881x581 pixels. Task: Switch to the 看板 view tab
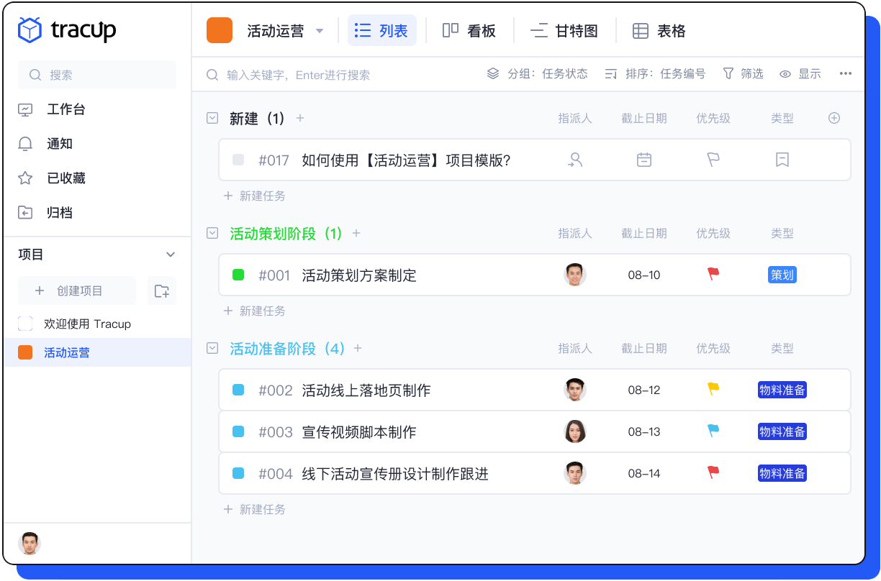[x=469, y=31]
